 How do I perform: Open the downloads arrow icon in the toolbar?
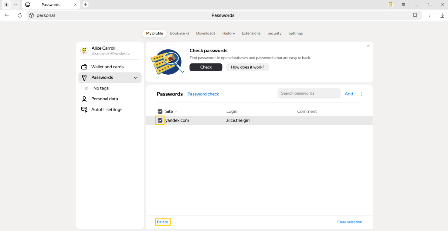click(442, 15)
